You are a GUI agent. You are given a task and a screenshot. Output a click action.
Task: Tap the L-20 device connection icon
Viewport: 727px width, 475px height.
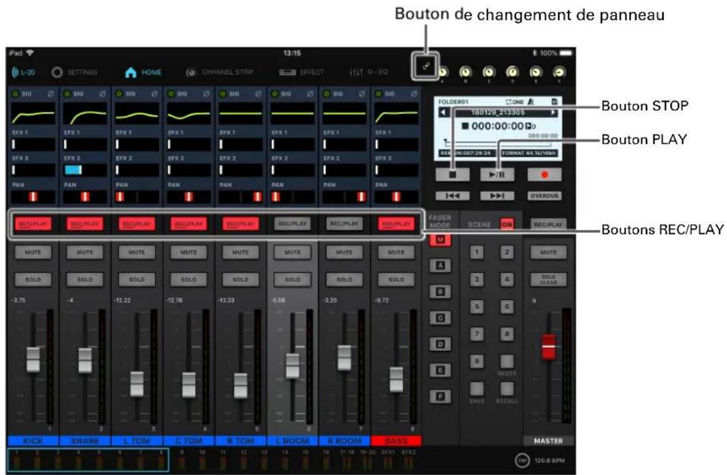(23, 73)
